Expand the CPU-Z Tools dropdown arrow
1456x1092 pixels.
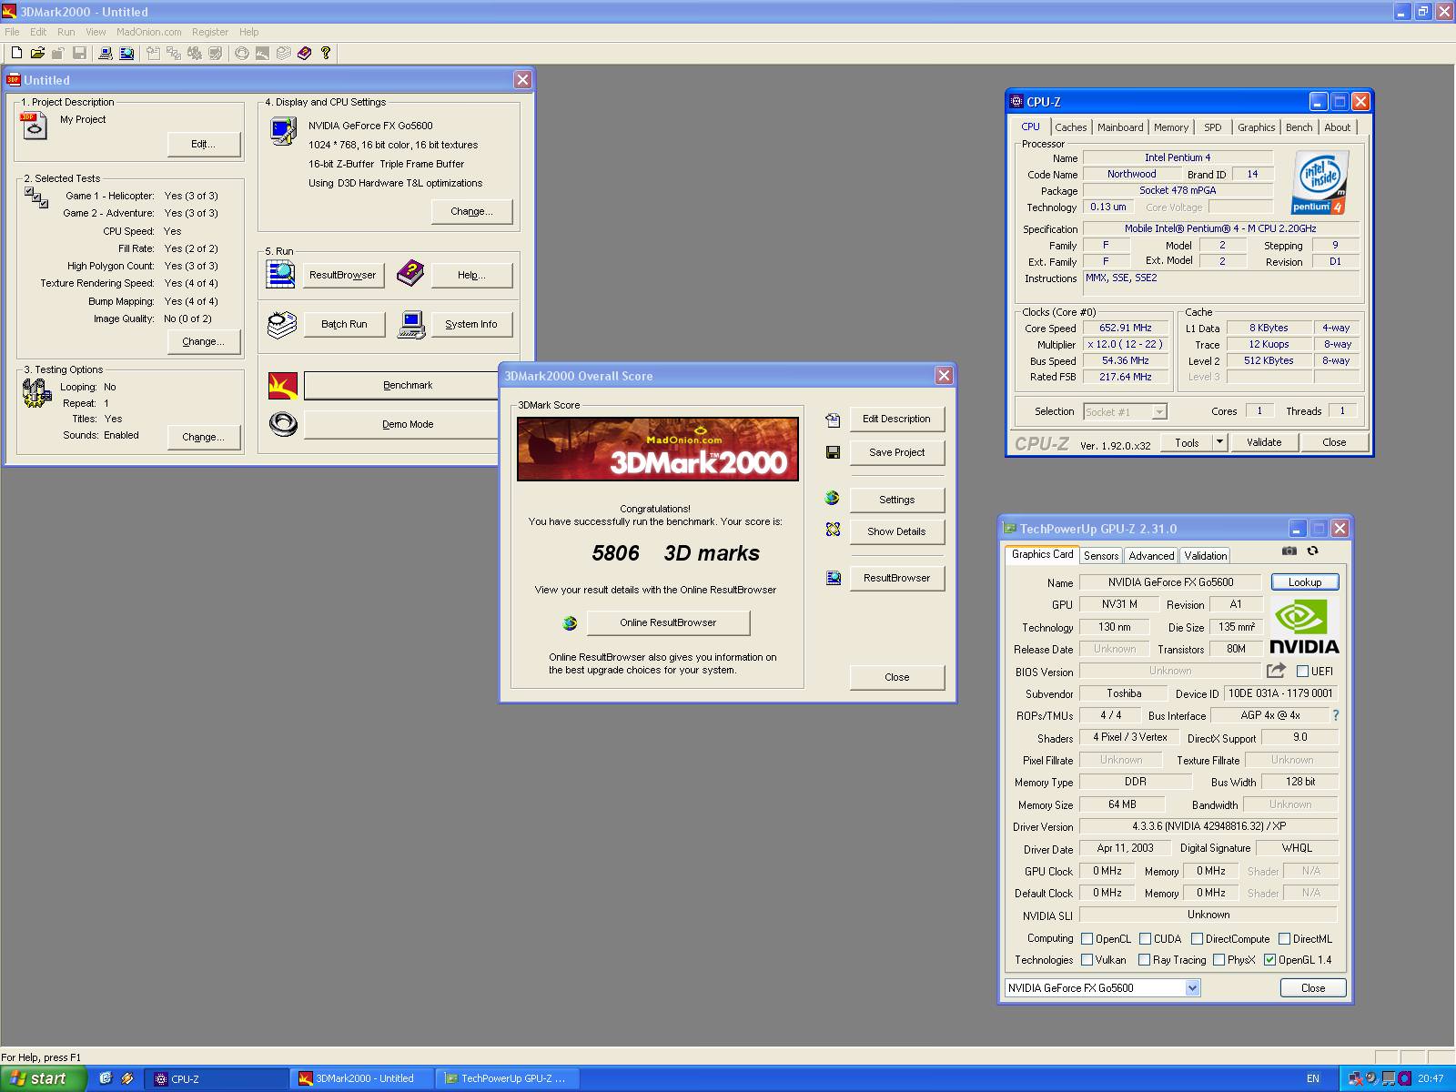(x=1219, y=442)
